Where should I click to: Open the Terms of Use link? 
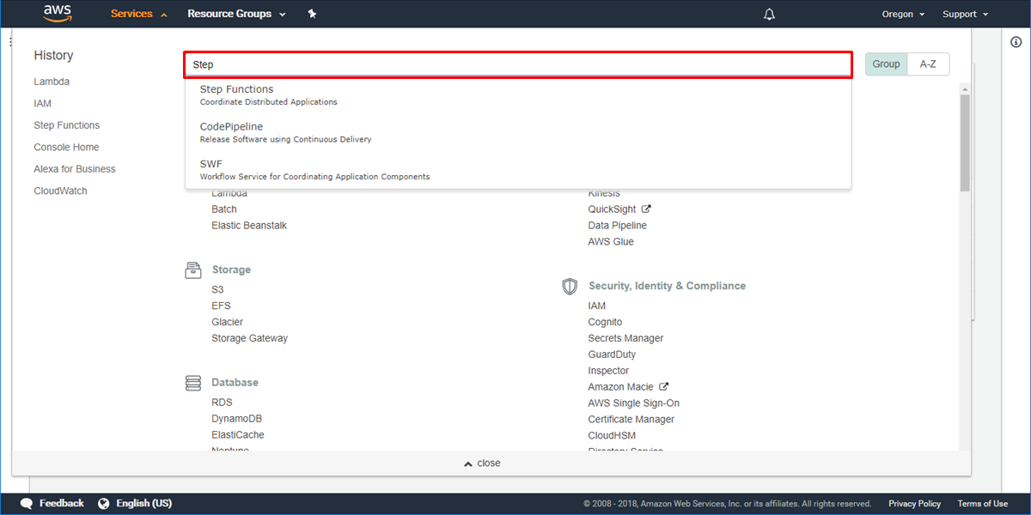pyautogui.click(x=982, y=504)
